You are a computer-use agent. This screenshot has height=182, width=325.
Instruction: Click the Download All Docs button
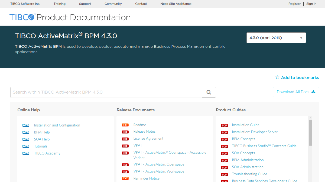click(x=296, y=92)
